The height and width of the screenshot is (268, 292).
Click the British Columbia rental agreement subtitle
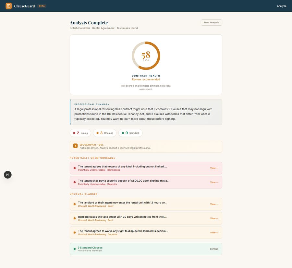pos(104,28)
